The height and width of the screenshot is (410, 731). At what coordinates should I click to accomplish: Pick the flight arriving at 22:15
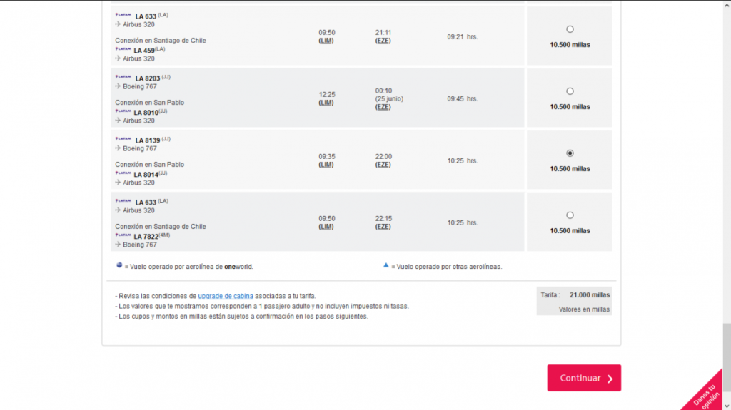(570, 215)
